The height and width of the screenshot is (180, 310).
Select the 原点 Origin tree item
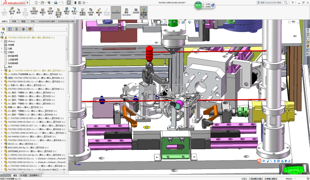[x=10, y=67]
